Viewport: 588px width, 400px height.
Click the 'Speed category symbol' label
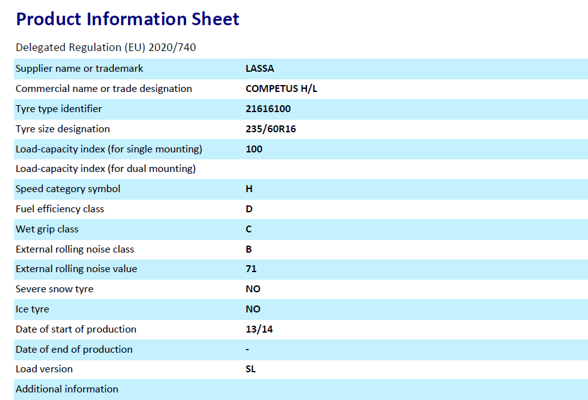coord(68,189)
